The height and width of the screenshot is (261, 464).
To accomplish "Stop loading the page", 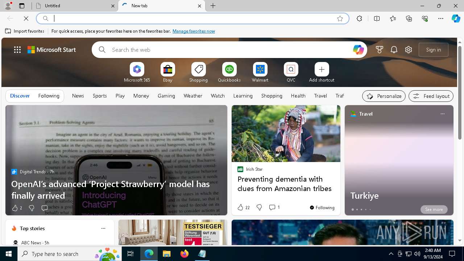I will (x=26, y=18).
